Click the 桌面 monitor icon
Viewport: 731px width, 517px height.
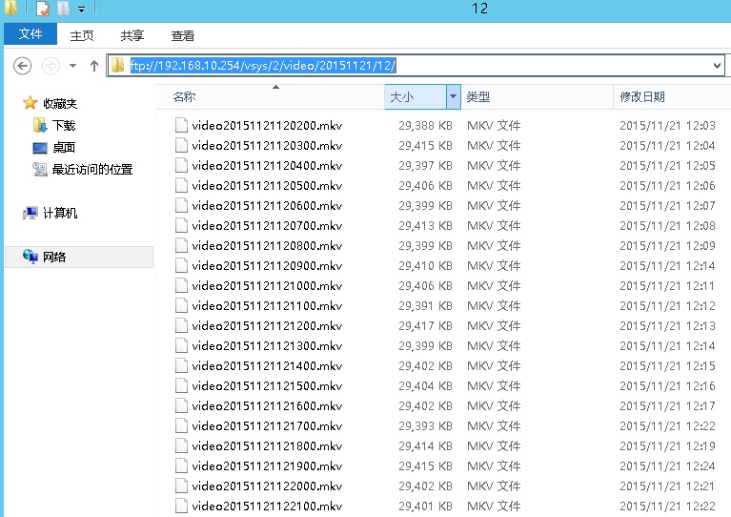(x=40, y=148)
